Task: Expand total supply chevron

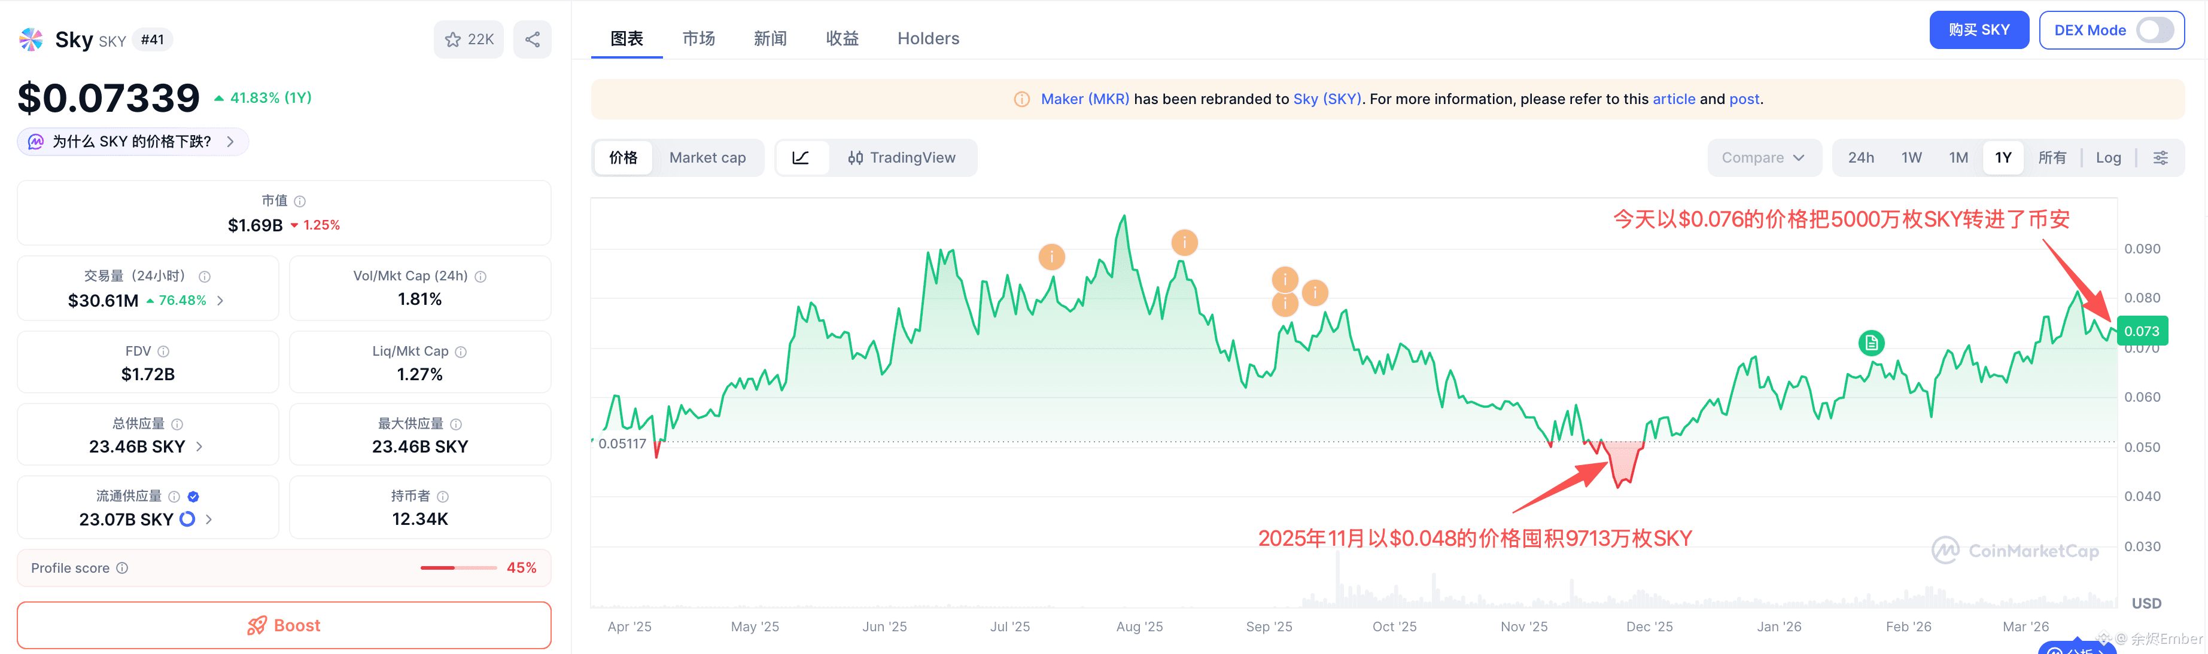Action: (x=200, y=447)
